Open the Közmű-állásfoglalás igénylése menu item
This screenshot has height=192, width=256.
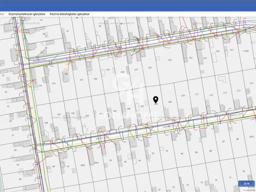click(69, 14)
